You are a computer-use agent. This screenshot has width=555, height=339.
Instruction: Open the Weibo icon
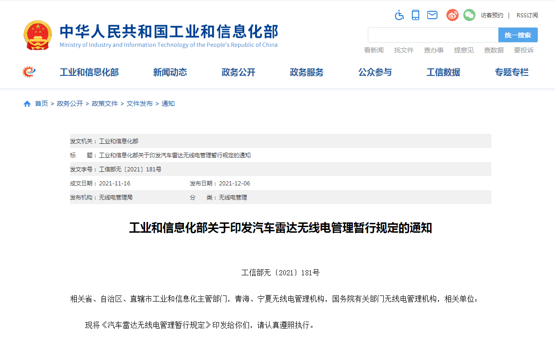tap(453, 15)
